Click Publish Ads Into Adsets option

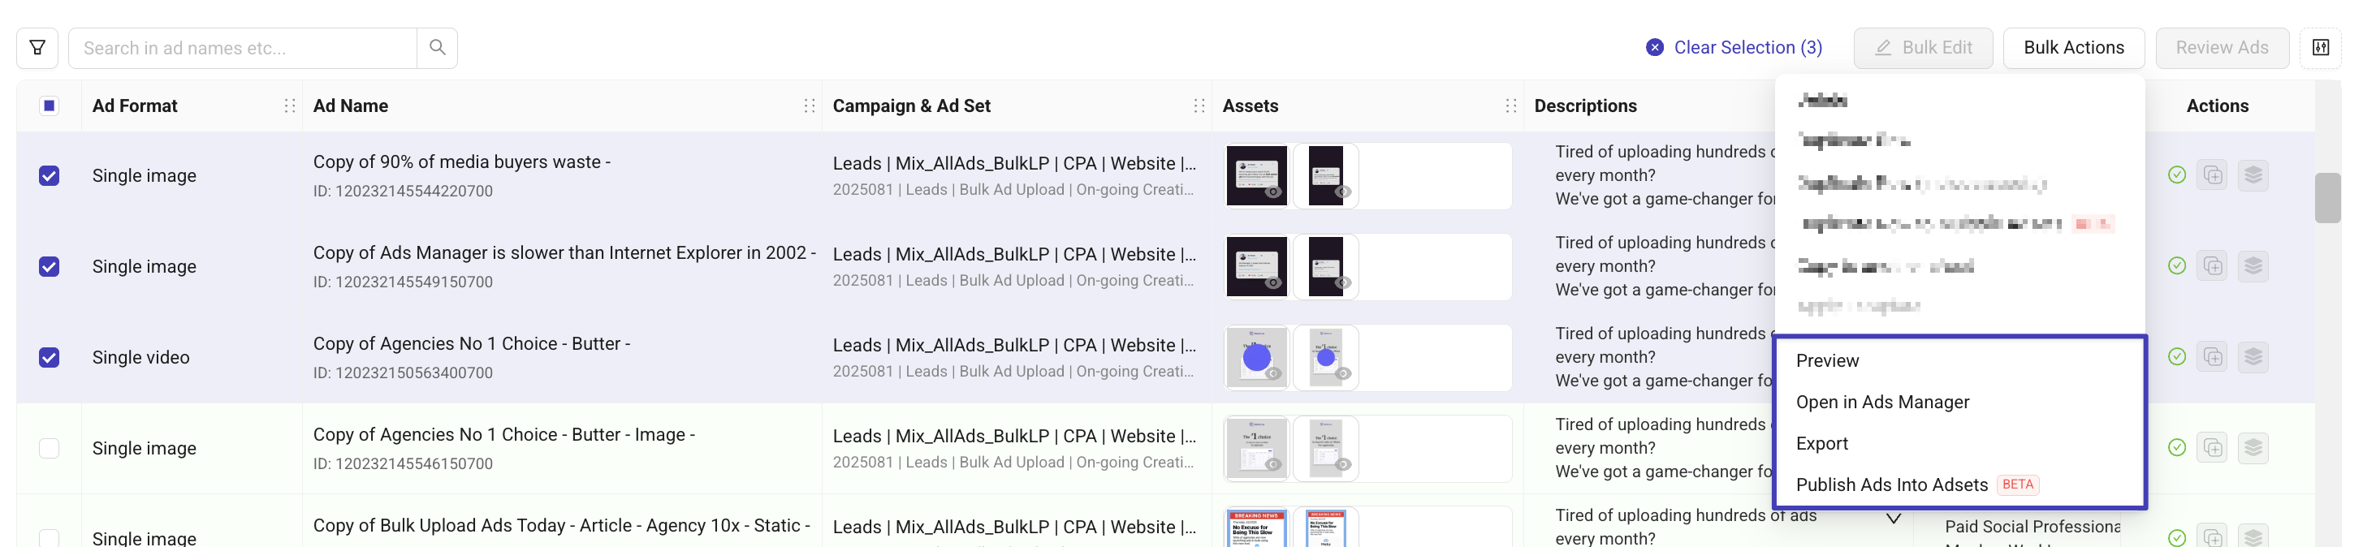point(1891,485)
